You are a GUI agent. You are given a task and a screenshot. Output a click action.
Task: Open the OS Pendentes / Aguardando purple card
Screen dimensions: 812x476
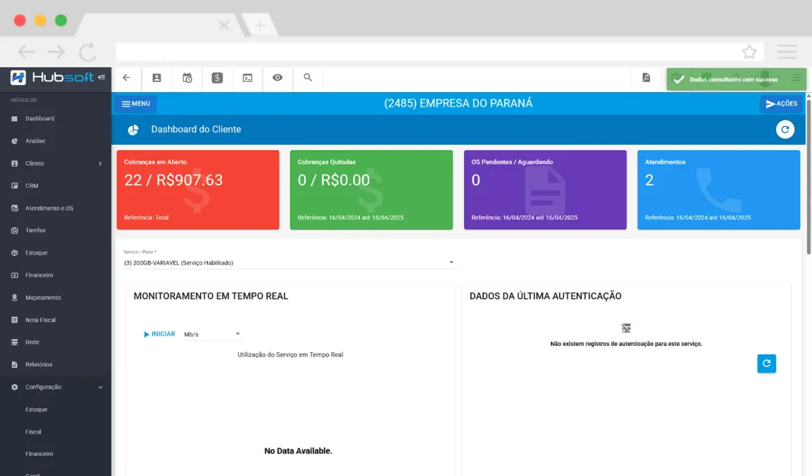545,190
